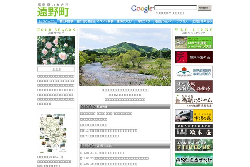Open the 為朝のジャム banner
Screen dimensions: 250x167
pos(194,101)
